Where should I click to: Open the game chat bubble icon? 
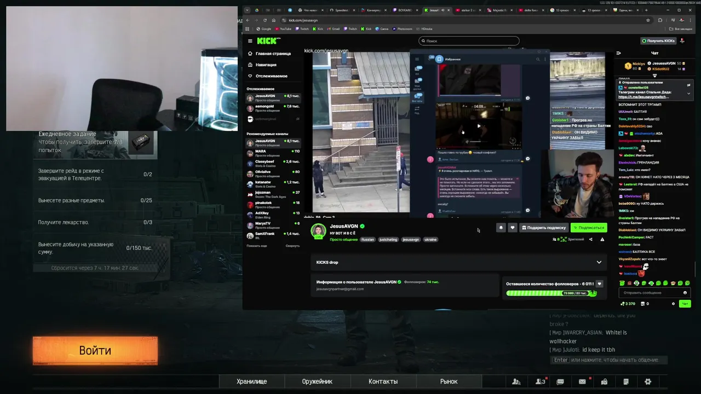[x=560, y=381]
